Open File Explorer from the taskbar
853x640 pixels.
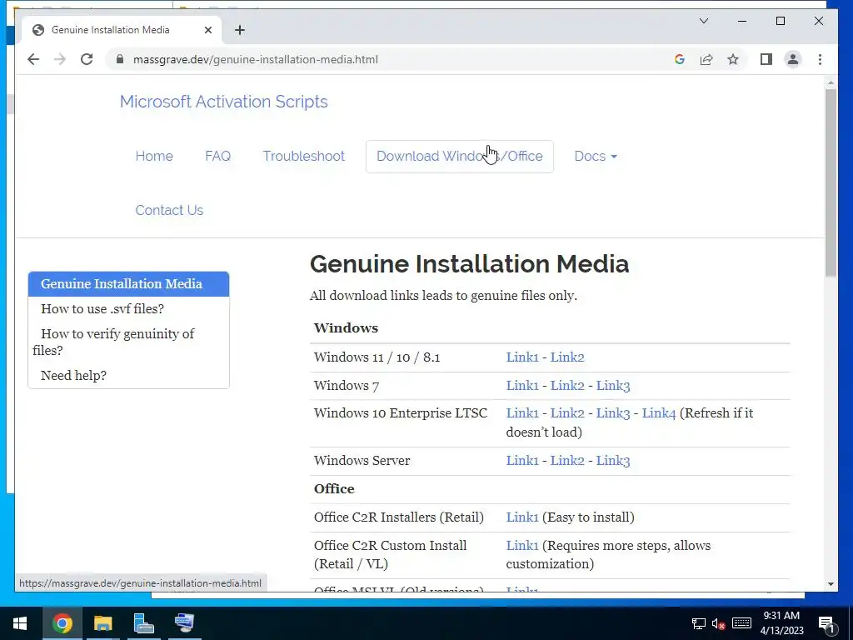click(x=102, y=623)
